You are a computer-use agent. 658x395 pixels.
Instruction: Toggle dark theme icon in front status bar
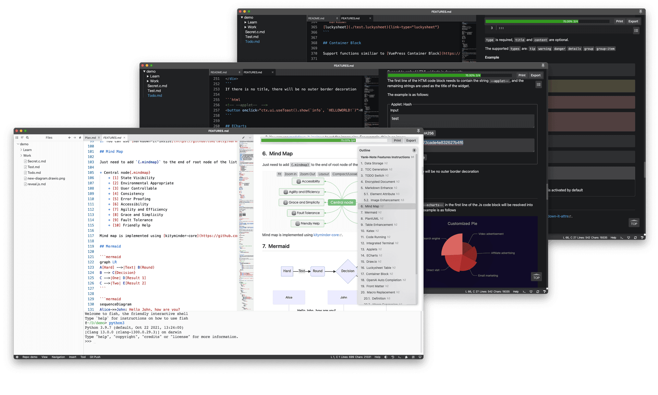click(x=386, y=357)
